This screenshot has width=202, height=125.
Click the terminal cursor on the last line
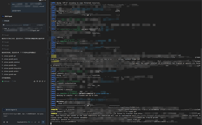click(51, 124)
